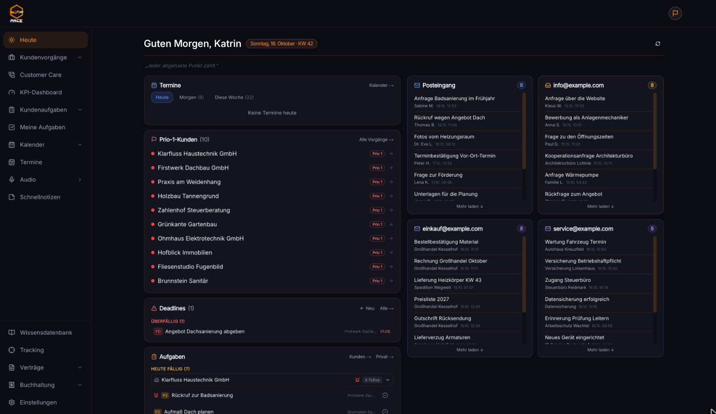Switch to the Diese Woche (22) tab
Viewport: 716px width, 414px height.
(234, 98)
